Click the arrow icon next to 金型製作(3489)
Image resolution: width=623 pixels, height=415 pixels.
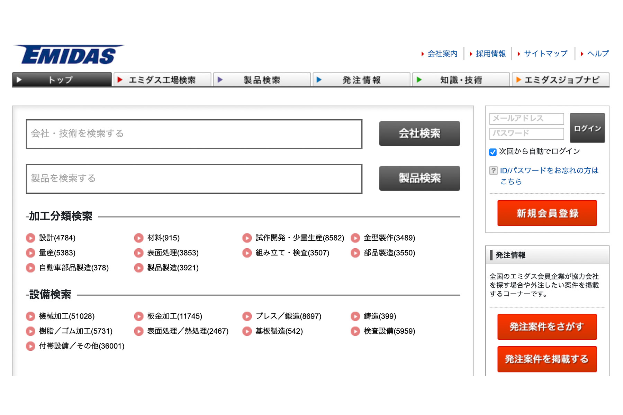point(355,238)
